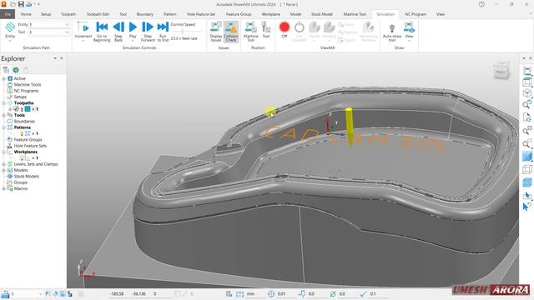Select Stock Models in the Explorer tree
Screen dimensions: 534x300
coord(26,177)
